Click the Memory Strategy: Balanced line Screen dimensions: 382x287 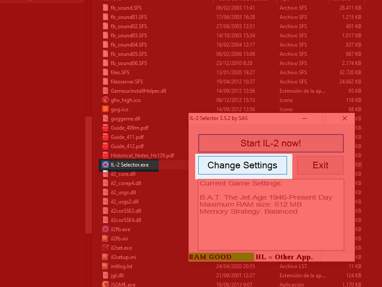pyautogui.click(x=248, y=211)
